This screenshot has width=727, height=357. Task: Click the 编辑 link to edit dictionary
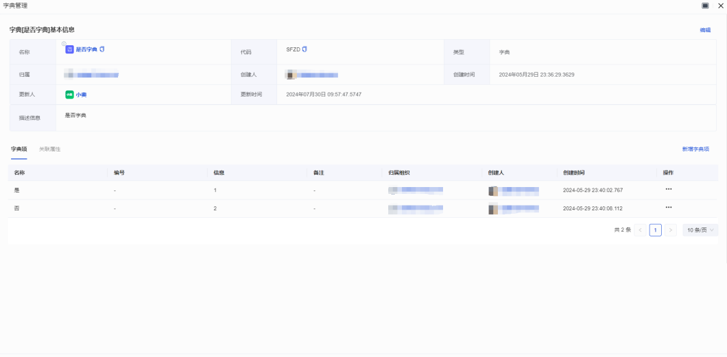coord(704,30)
